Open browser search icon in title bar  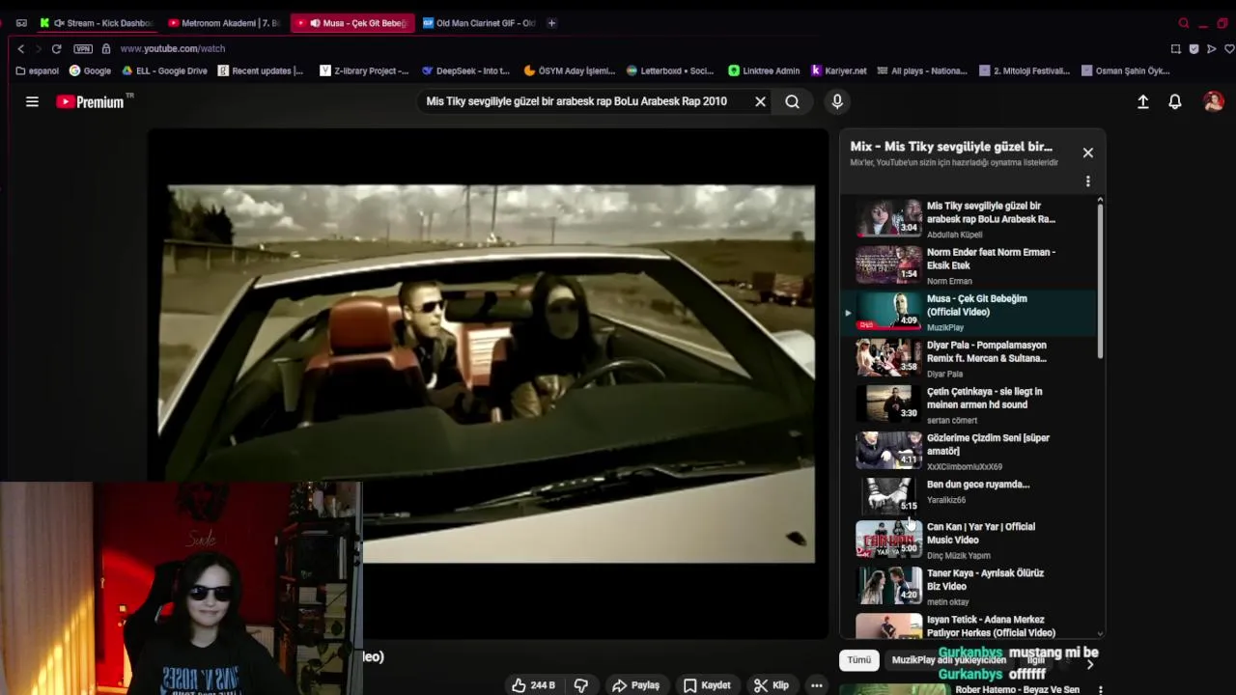tap(1184, 23)
